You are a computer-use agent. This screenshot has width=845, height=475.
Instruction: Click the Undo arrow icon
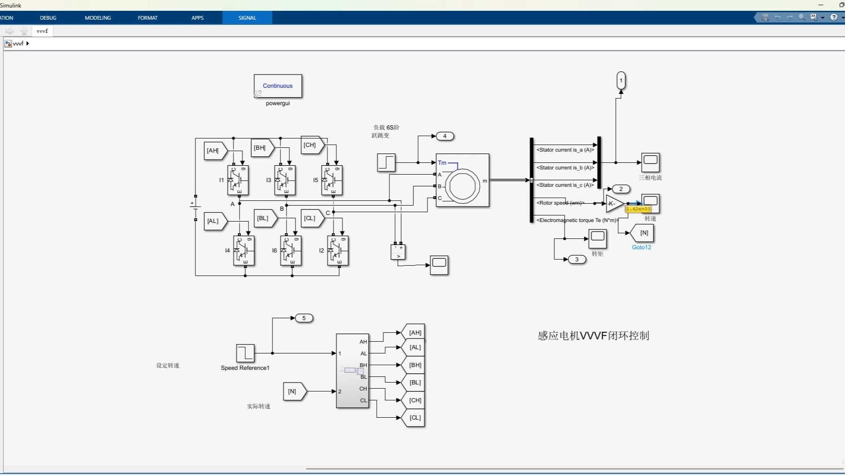[x=778, y=17]
